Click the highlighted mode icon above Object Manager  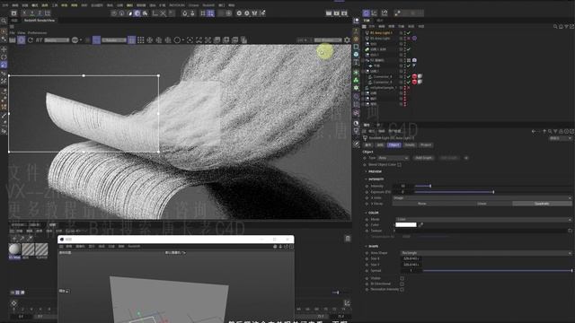point(366,13)
